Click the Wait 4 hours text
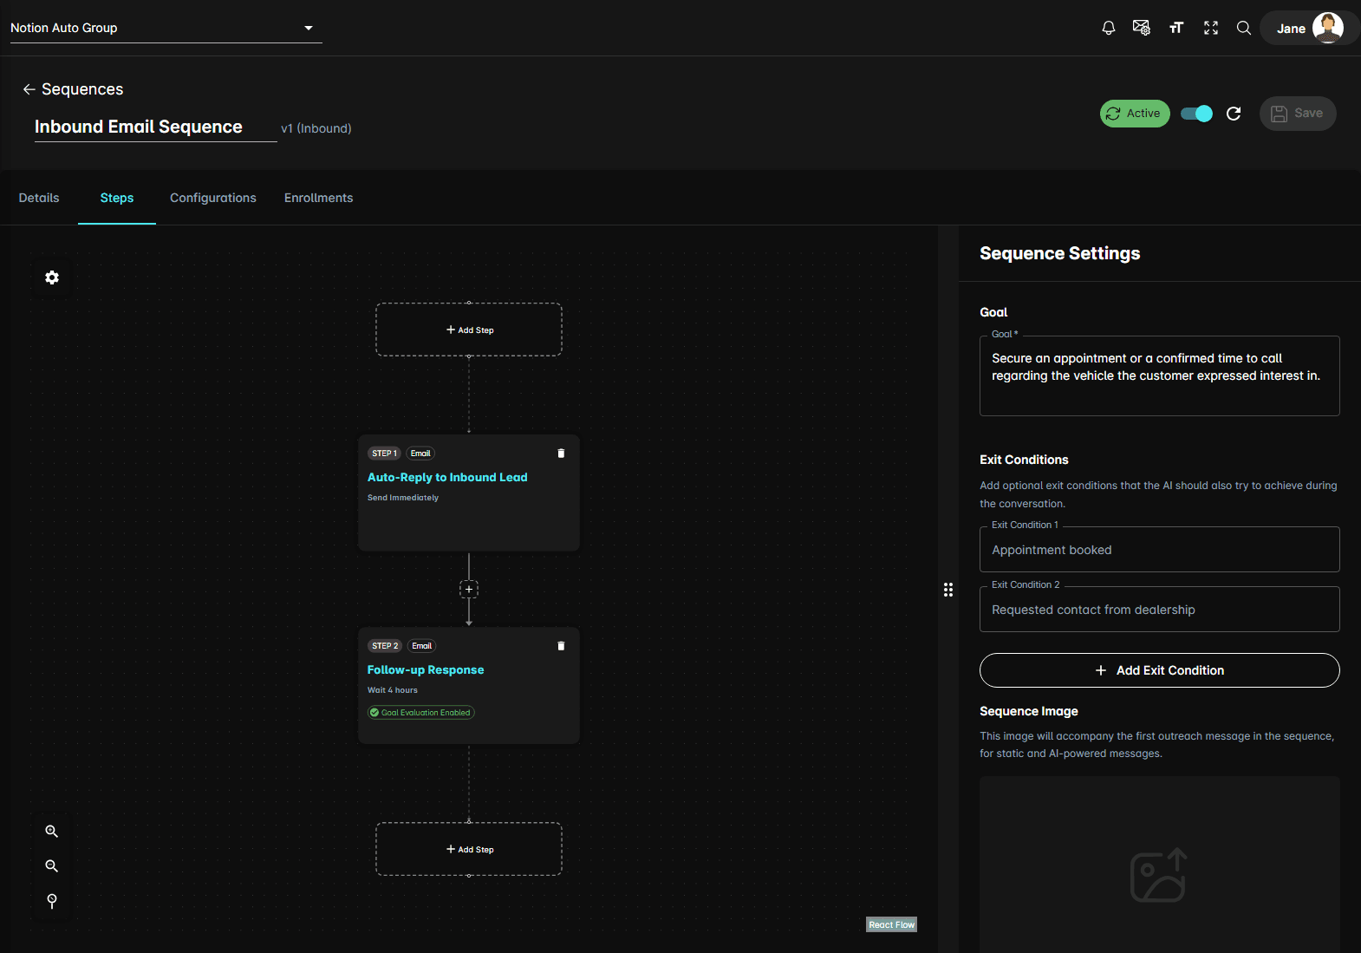 coord(393,690)
